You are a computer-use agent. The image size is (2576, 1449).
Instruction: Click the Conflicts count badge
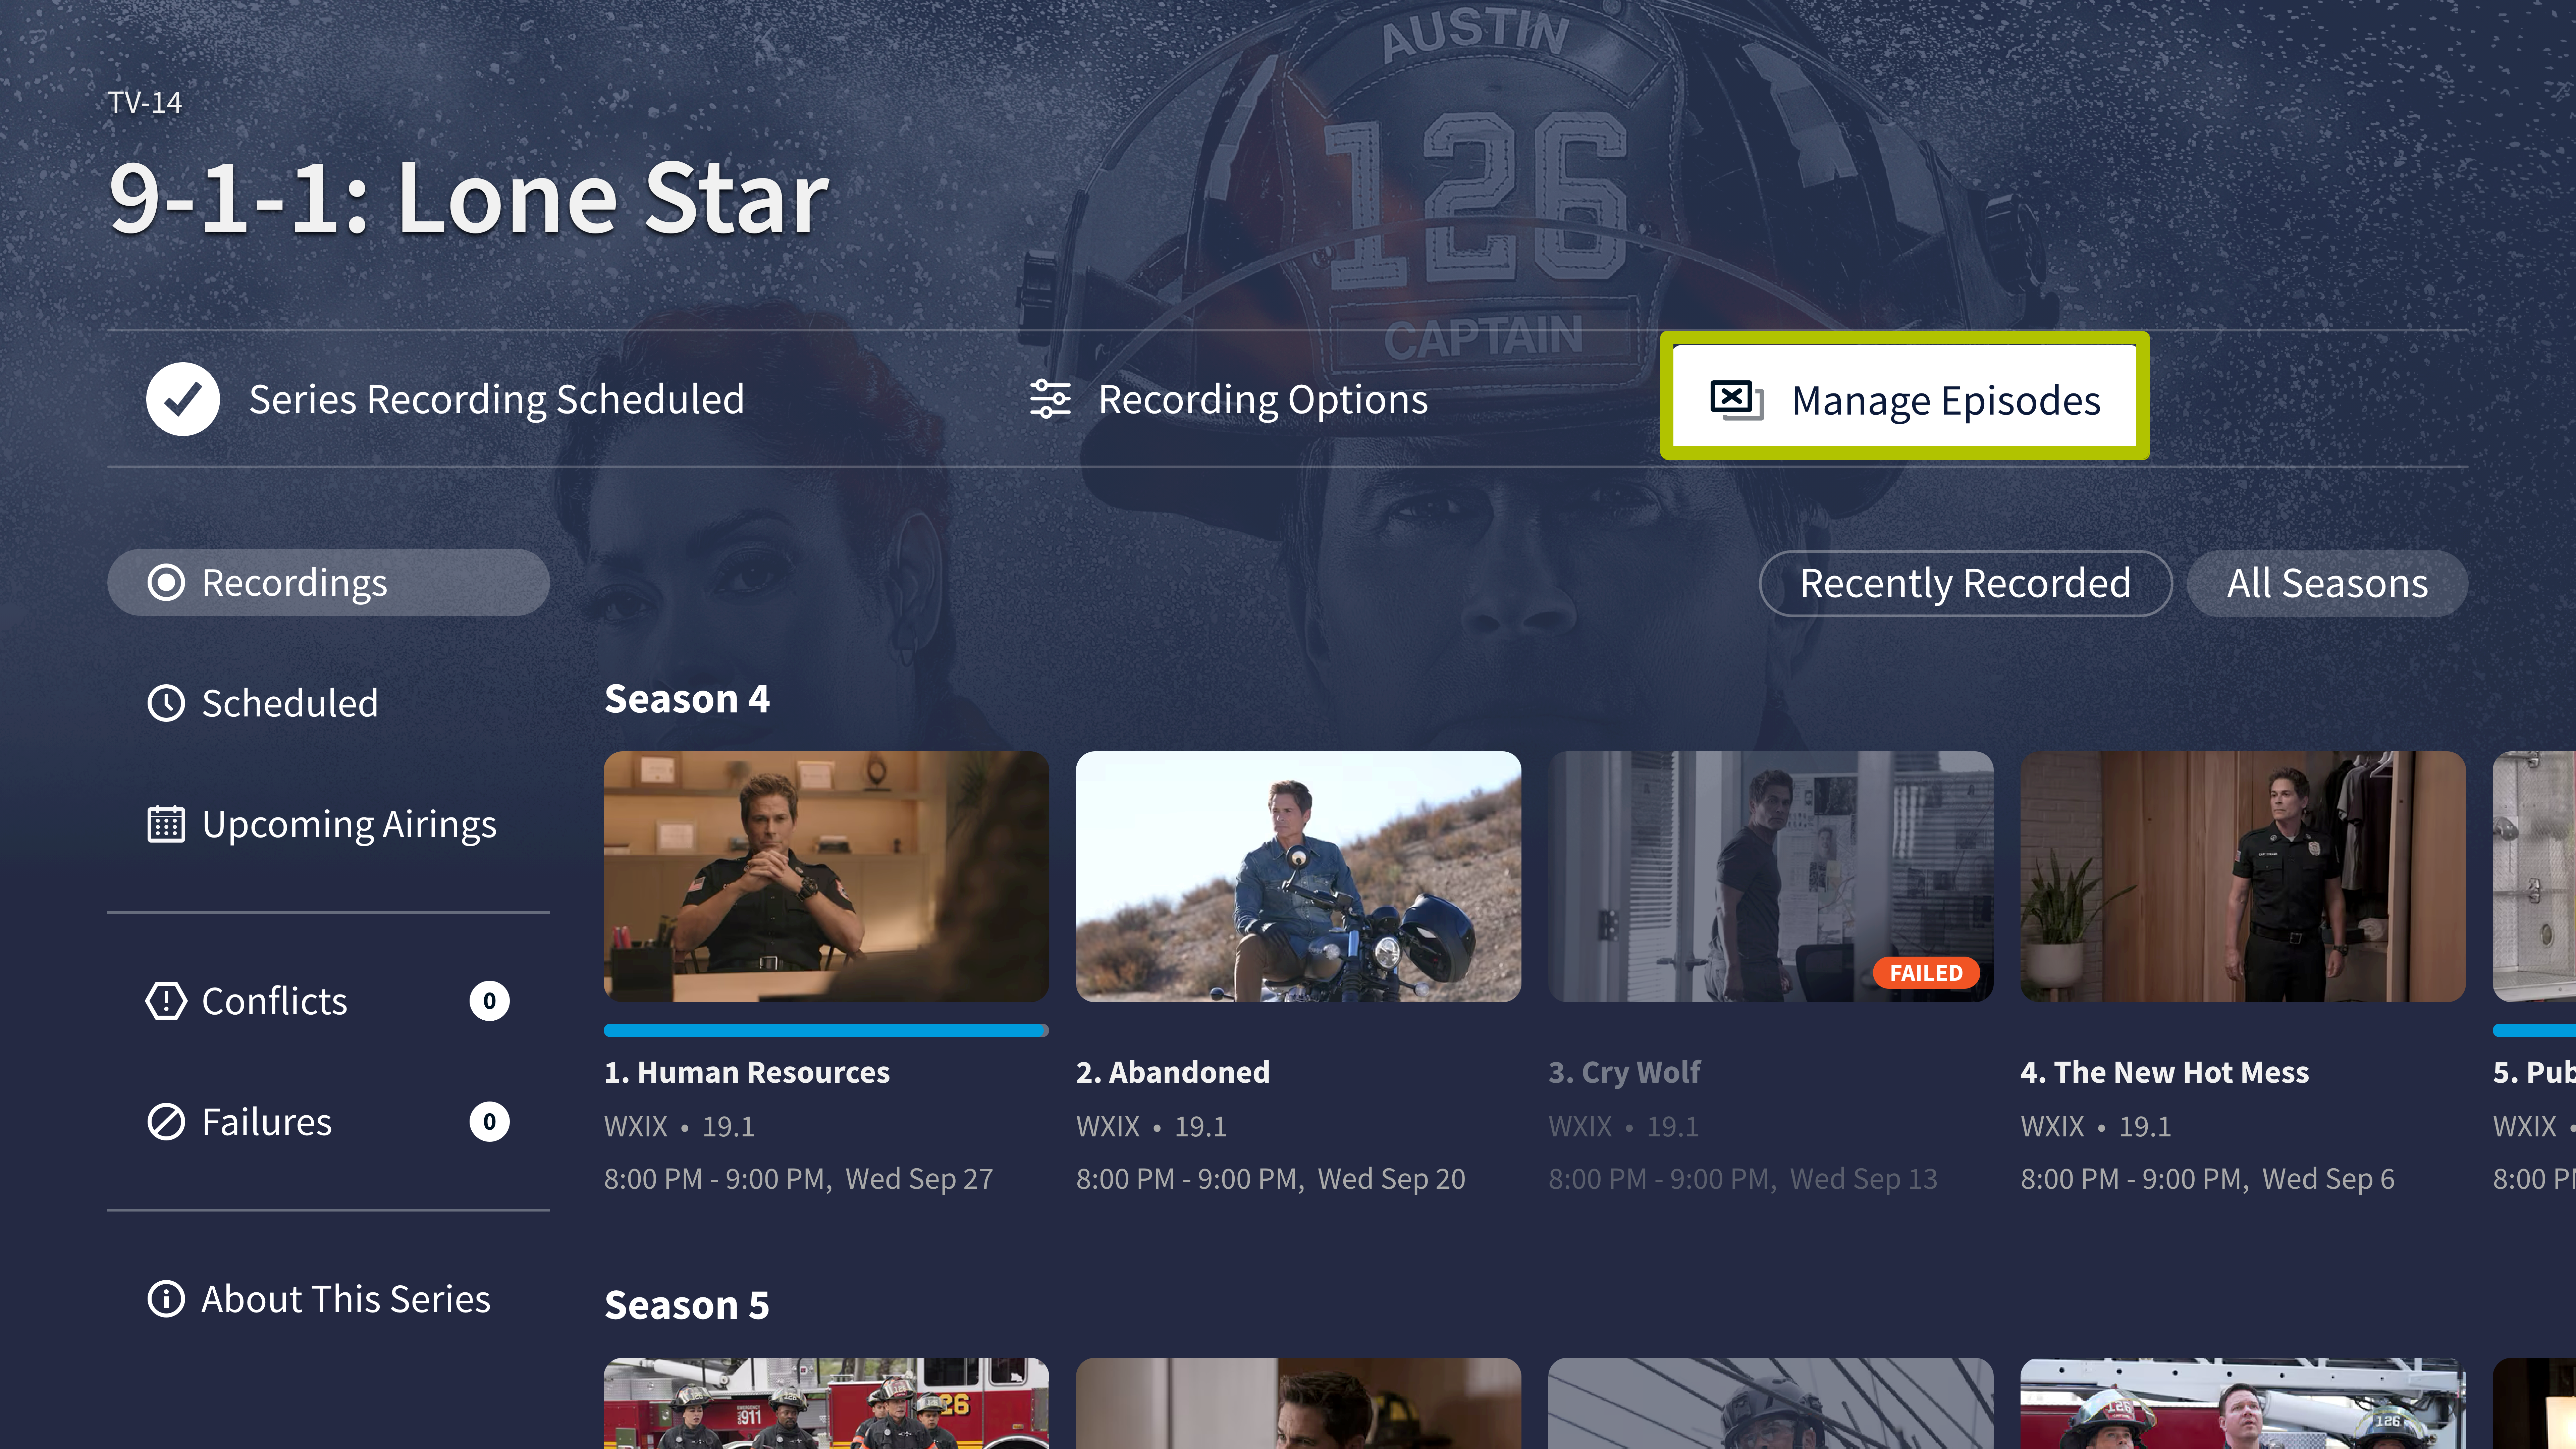click(489, 1001)
